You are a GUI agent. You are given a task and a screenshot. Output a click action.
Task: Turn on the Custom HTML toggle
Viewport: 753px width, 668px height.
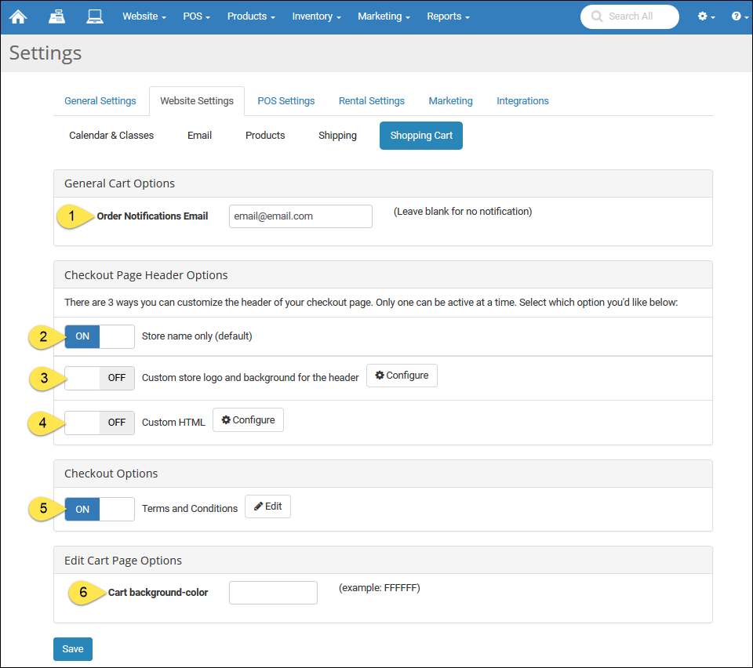100,423
